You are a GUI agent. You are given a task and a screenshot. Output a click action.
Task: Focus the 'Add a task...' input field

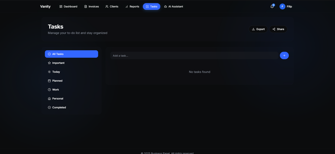pos(194,56)
